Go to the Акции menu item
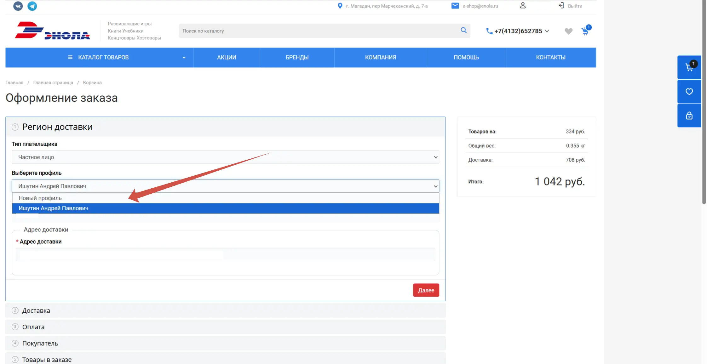 [227, 57]
